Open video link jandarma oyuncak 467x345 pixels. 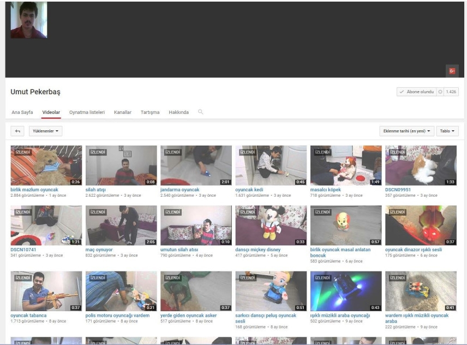click(x=180, y=190)
